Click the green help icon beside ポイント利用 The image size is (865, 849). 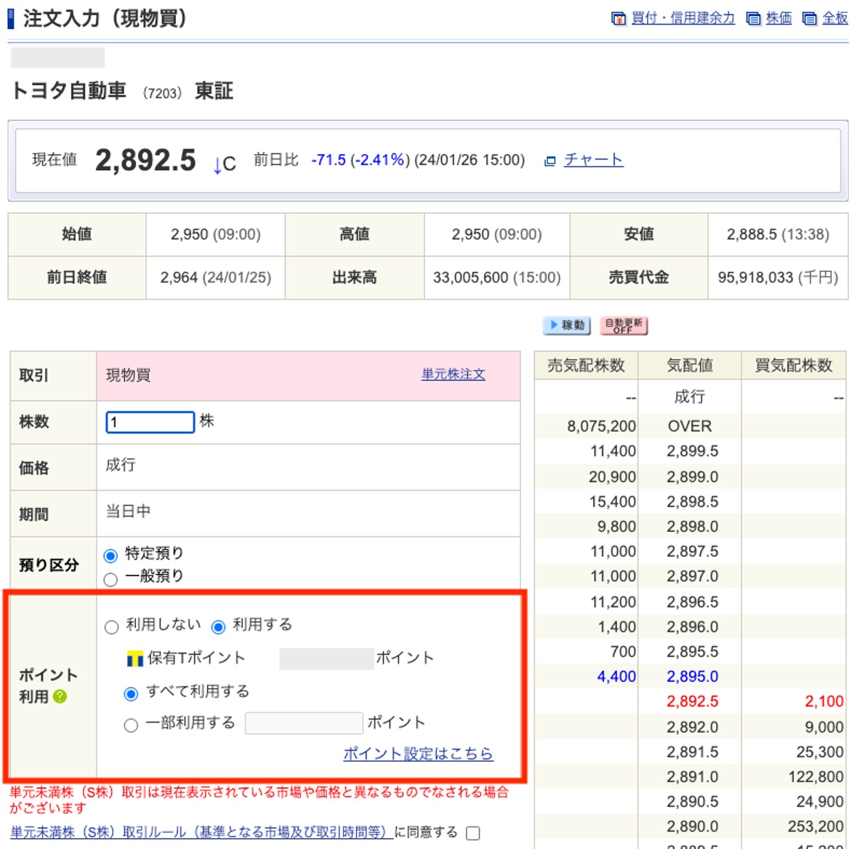[x=60, y=697]
